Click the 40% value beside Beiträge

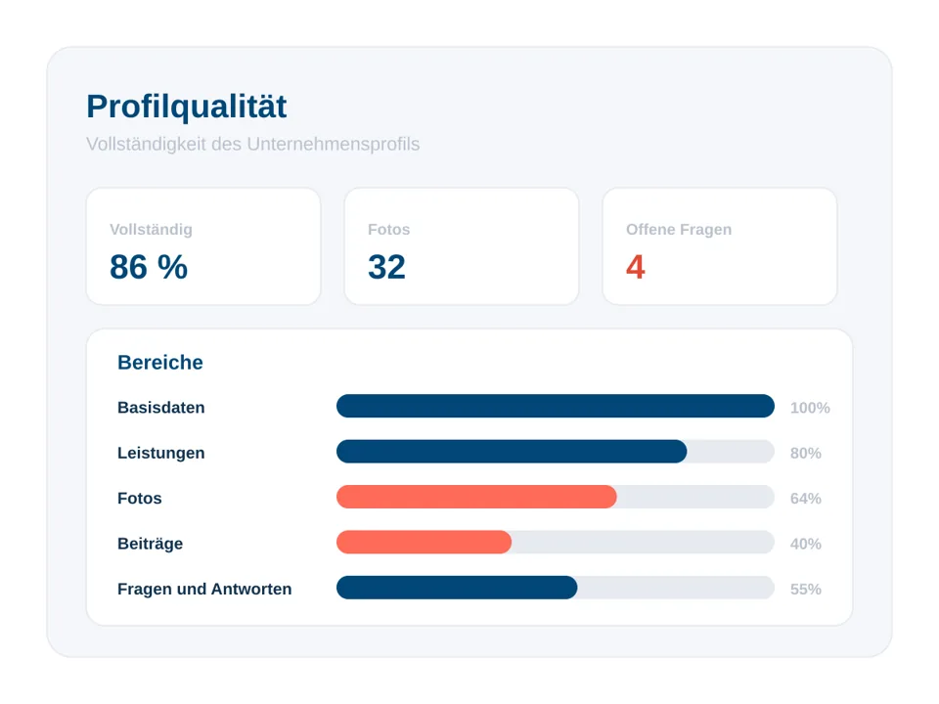click(805, 545)
